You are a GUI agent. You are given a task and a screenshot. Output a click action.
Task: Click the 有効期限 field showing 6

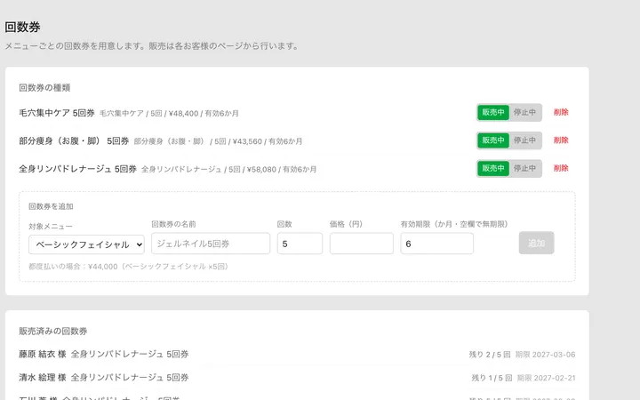[x=437, y=244]
